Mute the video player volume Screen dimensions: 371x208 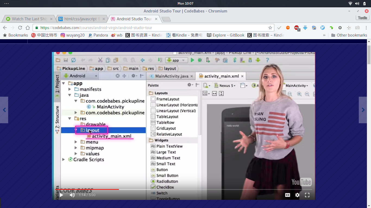point(72,195)
